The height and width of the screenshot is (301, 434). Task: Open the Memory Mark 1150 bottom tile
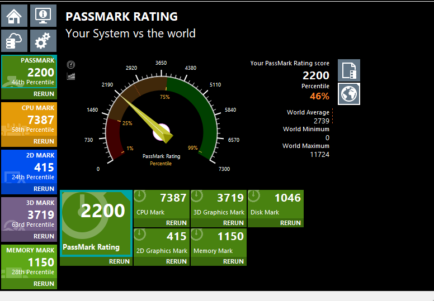pos(219,243)
